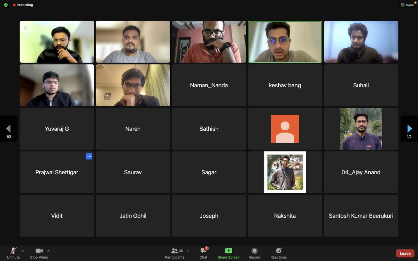Leave the meeting
The image size is (418, 261).
405,253
